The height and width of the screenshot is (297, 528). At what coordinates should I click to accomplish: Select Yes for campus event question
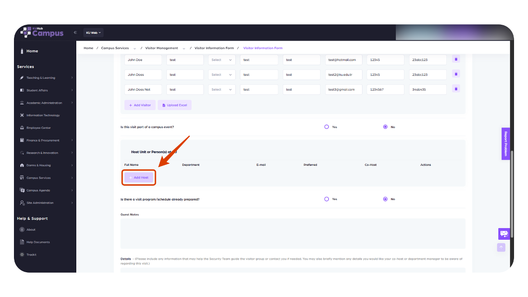coord(326,127)
